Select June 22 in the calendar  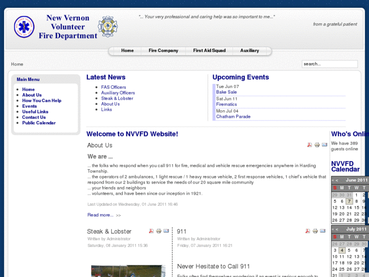[357, 214]
